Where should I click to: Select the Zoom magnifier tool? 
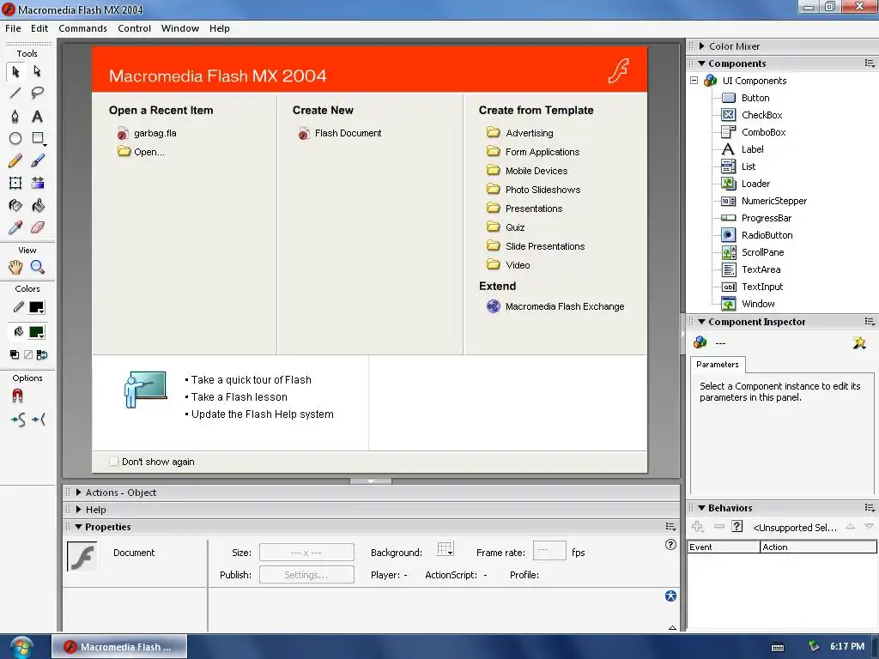click(38, 268)
